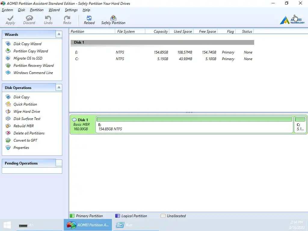Screen dimensions: 308x231
Task: Open the System menu
Action: 7,10
